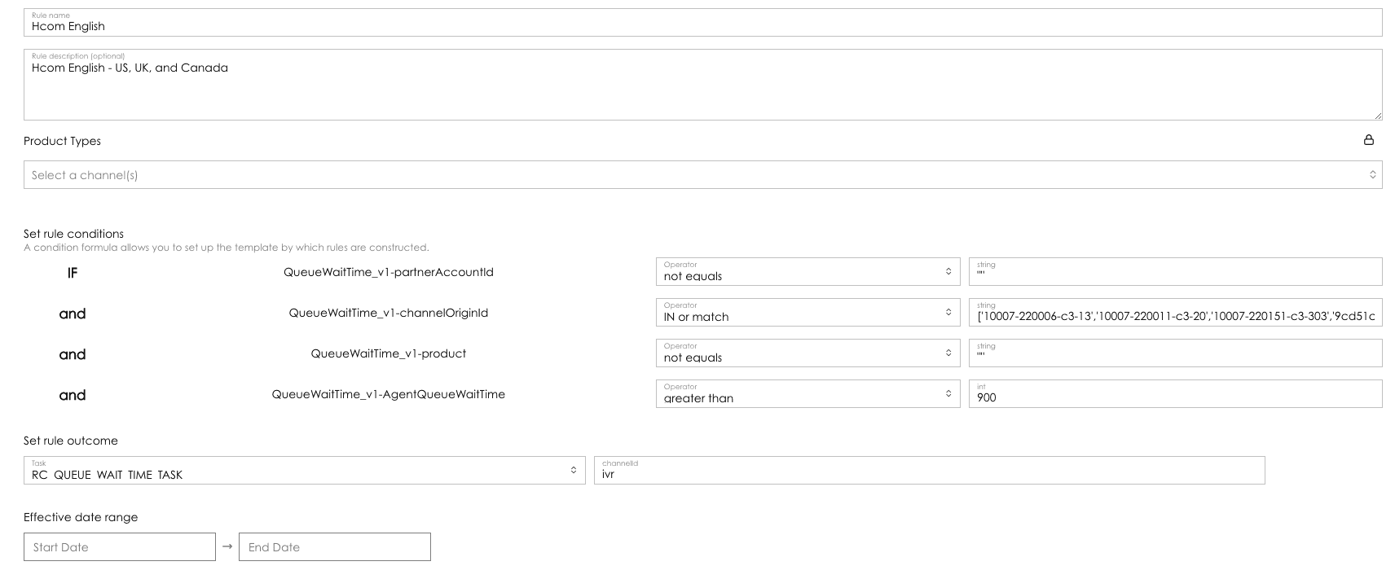Click the Start Date input

point(120,547)
